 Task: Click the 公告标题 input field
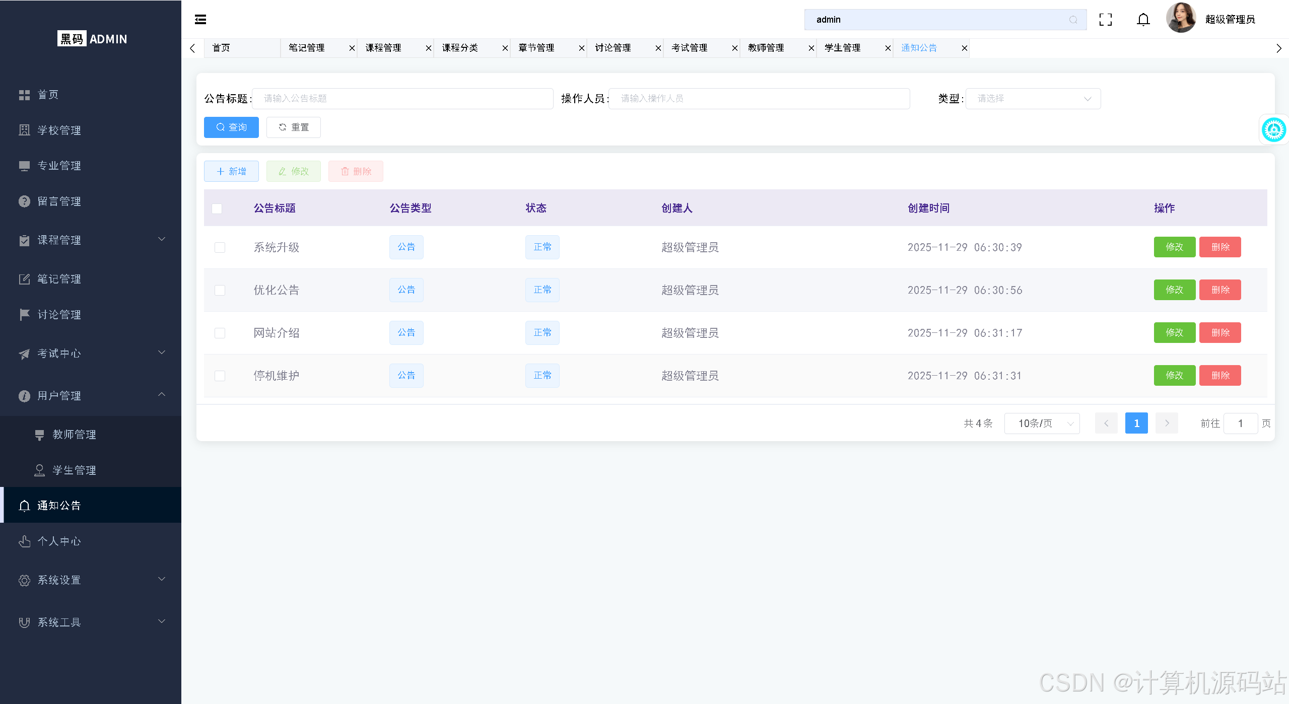coord(402,99)
